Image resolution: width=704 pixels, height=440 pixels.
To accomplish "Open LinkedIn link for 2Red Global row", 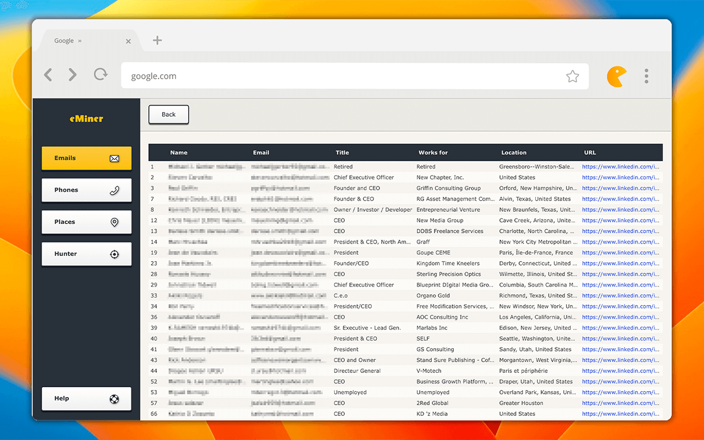I will [x=620, y=403].
